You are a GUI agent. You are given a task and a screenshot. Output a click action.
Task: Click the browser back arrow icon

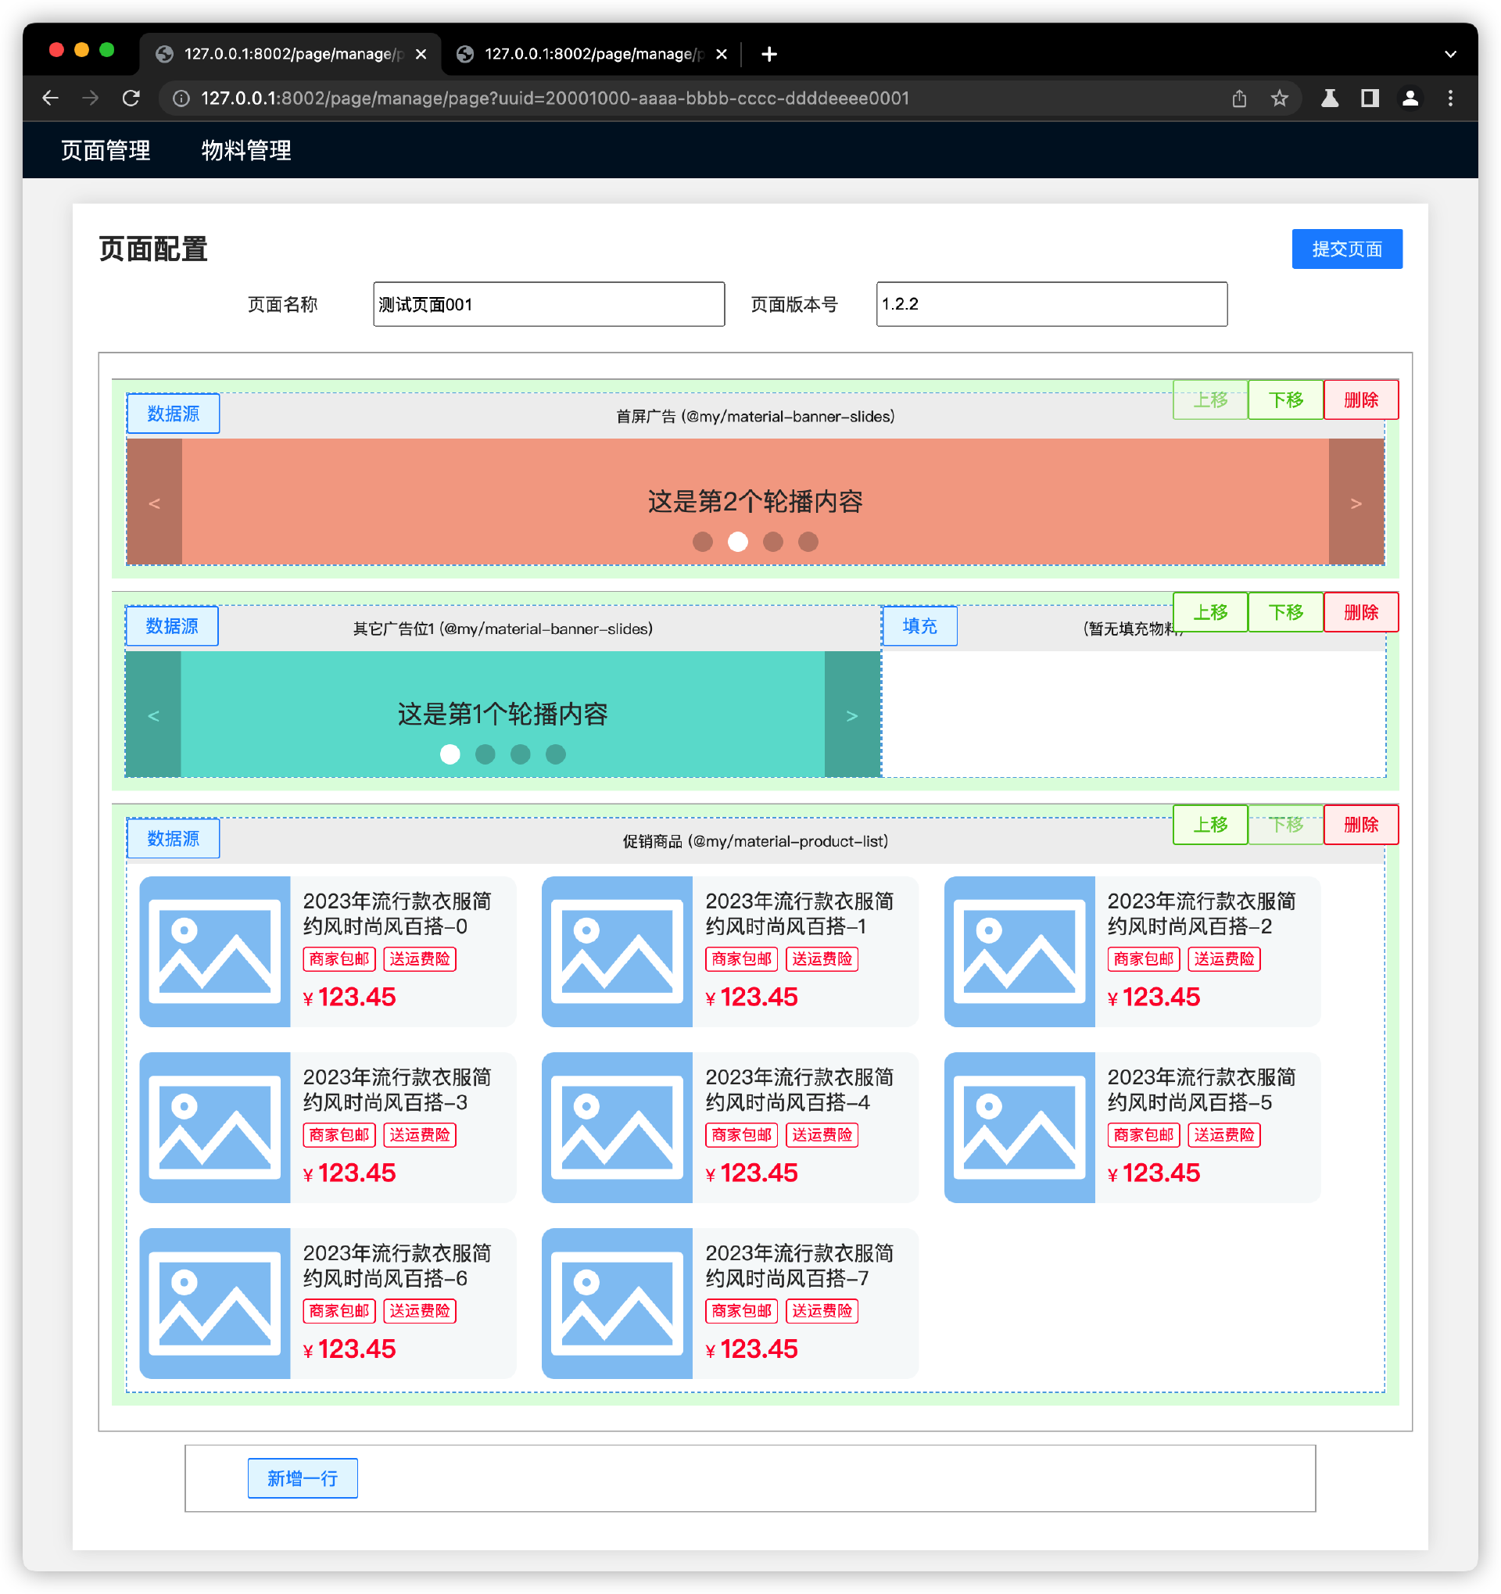tap(51, 98)
